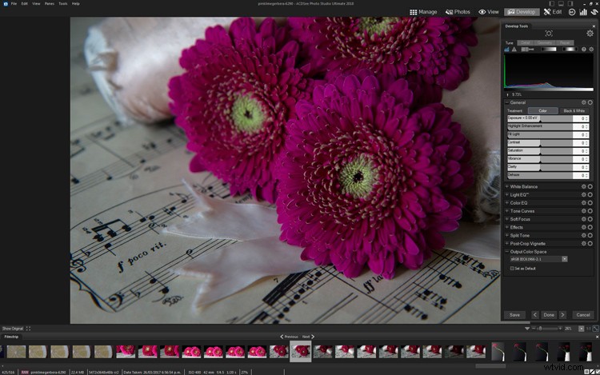This screenshot has width=600, height=375.
Task: Click the Show Original button
Action: [13, 329]
